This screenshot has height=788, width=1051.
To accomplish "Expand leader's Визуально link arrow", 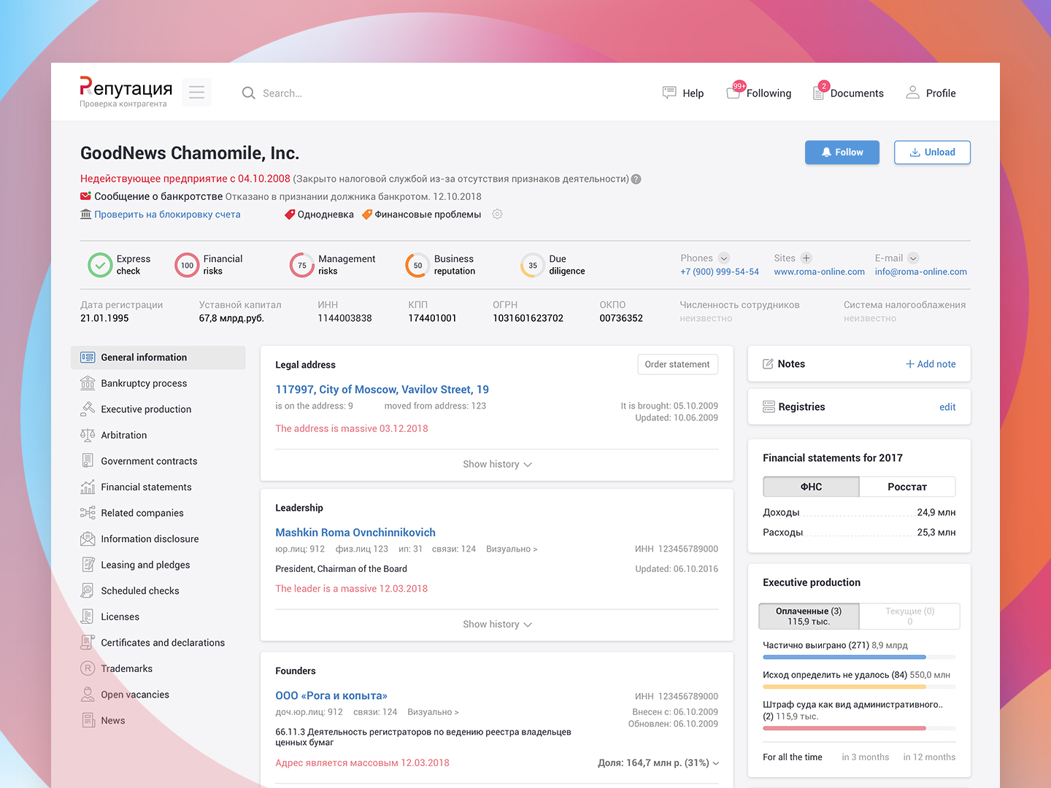I will click(x=512, y=549).
